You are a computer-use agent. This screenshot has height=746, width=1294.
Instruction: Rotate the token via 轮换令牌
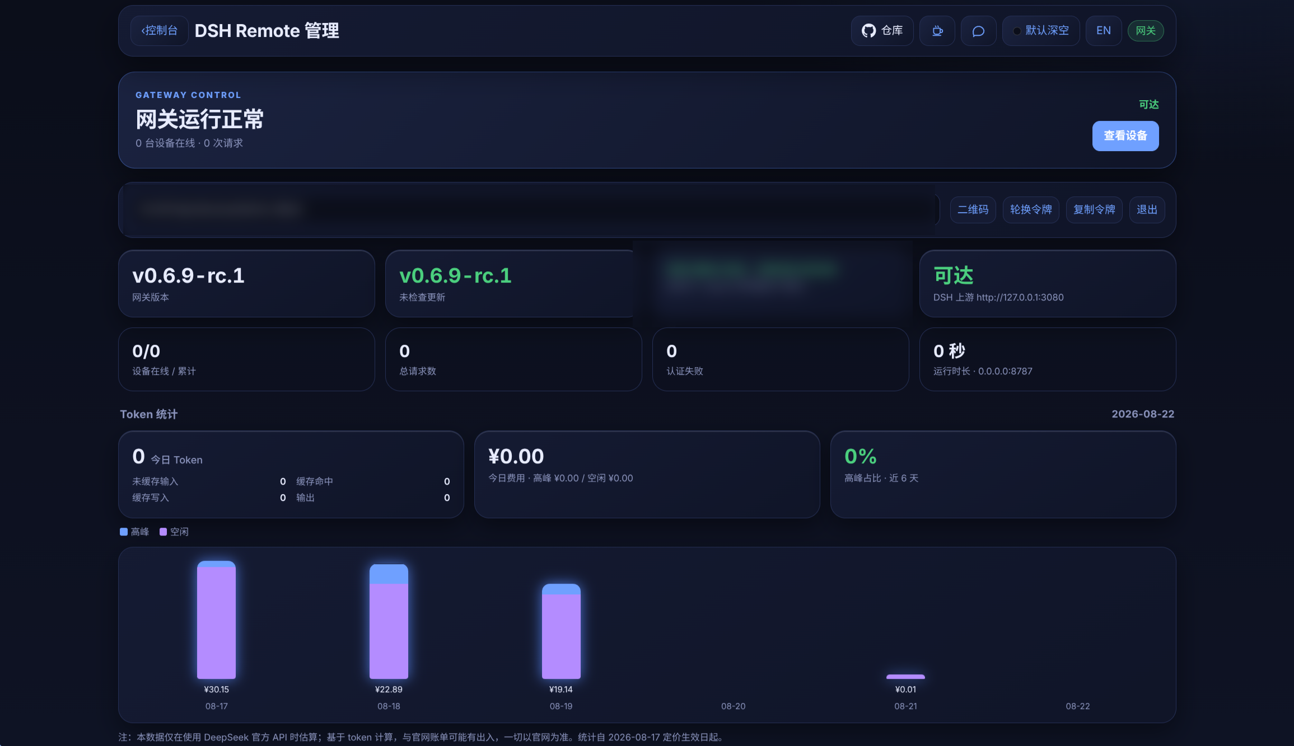coord(1031,210)
